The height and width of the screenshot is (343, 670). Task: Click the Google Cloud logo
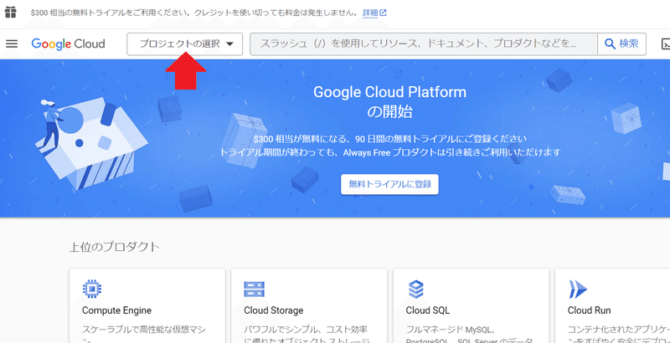(x=68, y=44)
